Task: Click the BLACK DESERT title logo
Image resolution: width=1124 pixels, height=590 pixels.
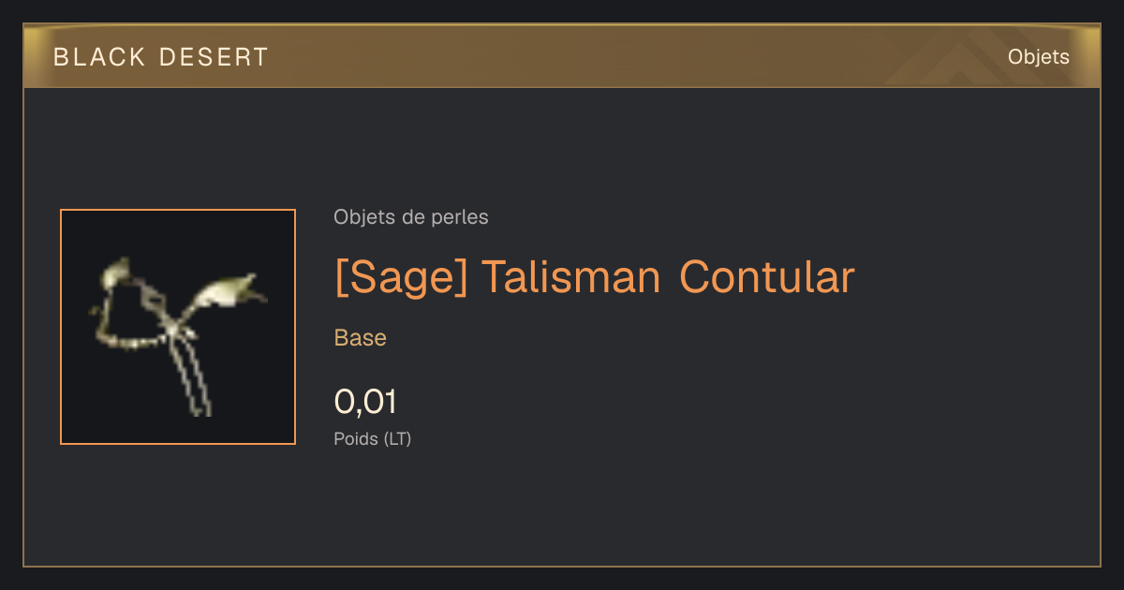Action: [161, 57]
